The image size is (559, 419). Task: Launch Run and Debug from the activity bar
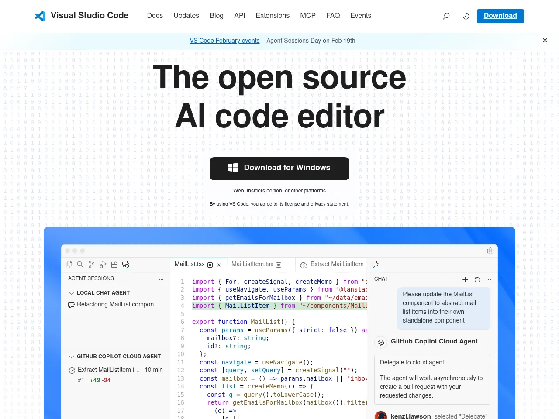click(x=103, y=264)
